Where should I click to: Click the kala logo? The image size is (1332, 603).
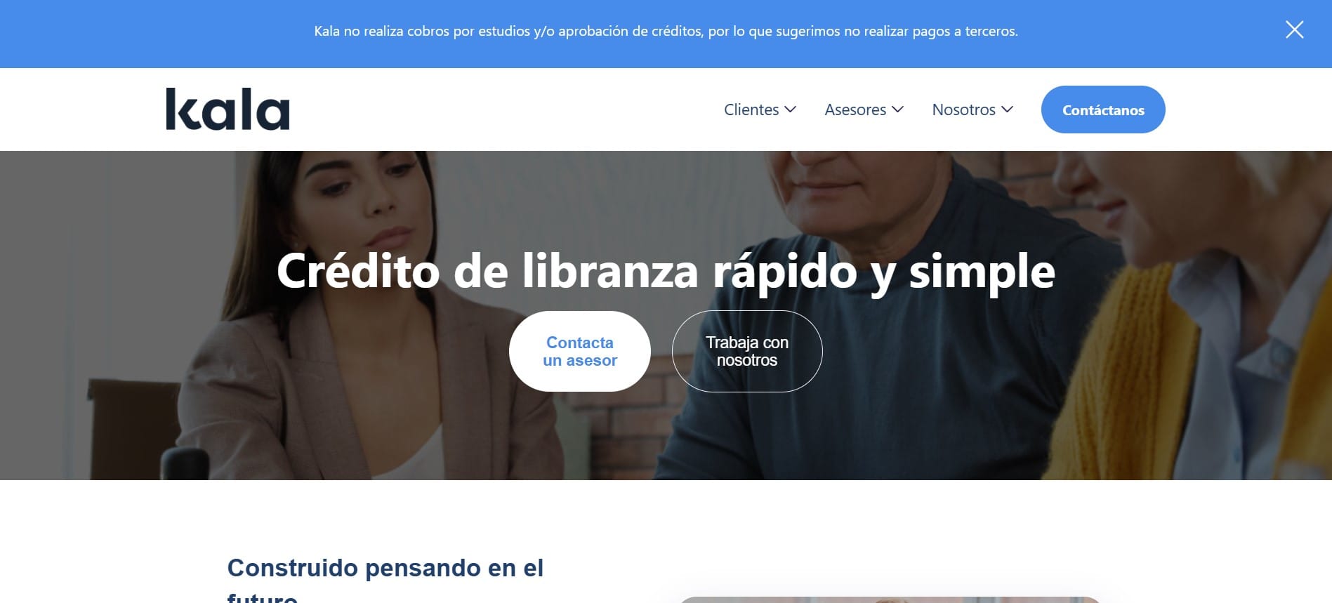pyautogui.click(x=228, y=109)
